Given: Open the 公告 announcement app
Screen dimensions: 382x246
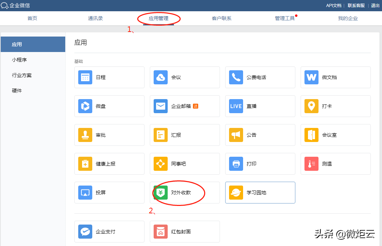Looking at the screenshot, I should coord(260,135).
